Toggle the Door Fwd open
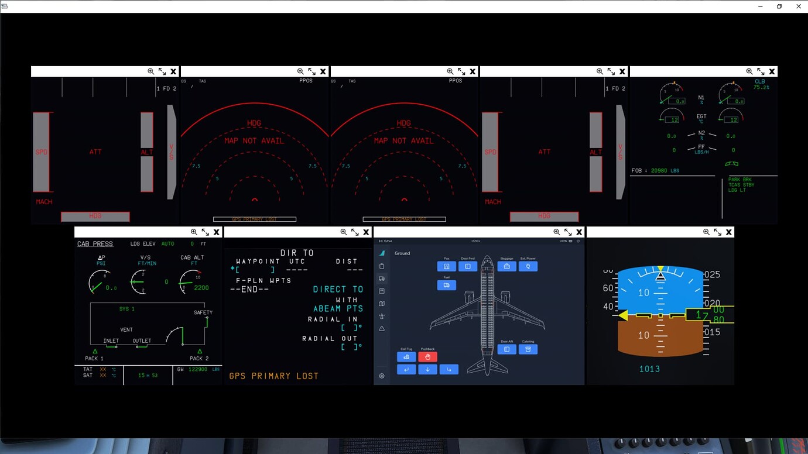The width and height of the screenshot is (808, 454). 468,266
